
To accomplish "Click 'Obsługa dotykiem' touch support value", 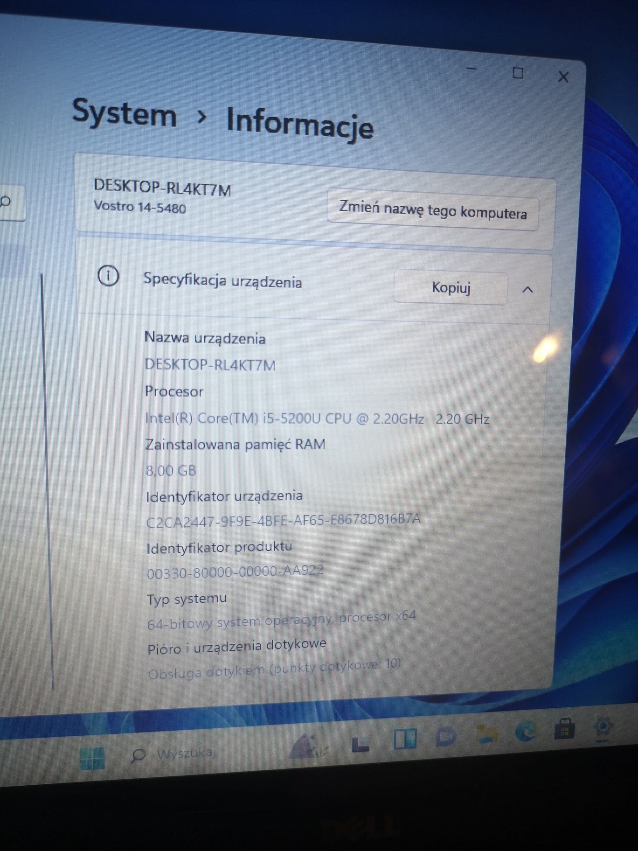I will (274, 669).
